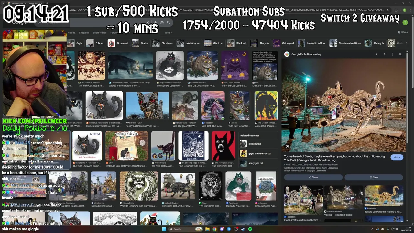Close the Georgia Public Broadcasting preview panel
The image size is (414, 233).
click(x=400, y=54)
